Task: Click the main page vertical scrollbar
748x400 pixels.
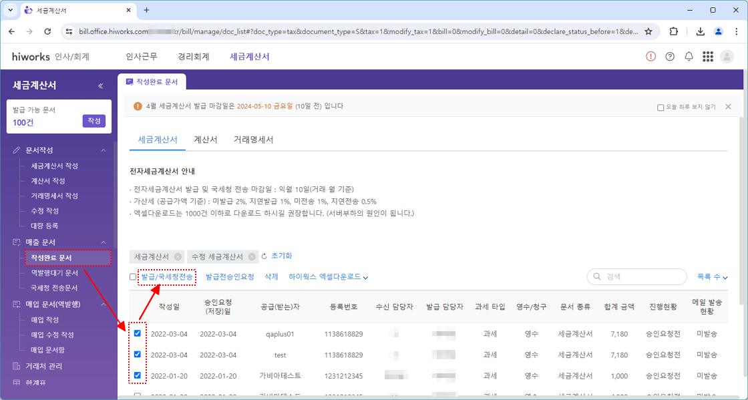Action: [741, 210]
